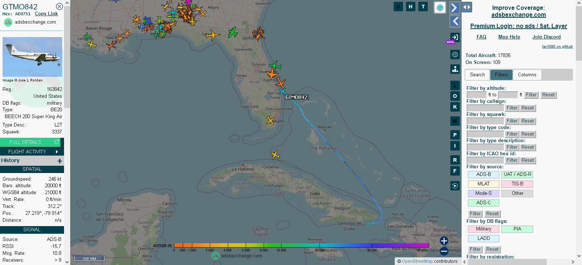This screenshot has height=265, width=582.
Task: Open OpenStreetMap attribution link
Action: coord(417,261)
